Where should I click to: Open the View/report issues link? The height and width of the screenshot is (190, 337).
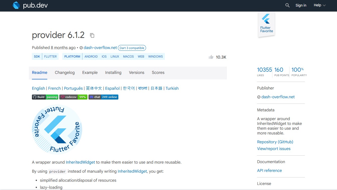pos(274,149)
